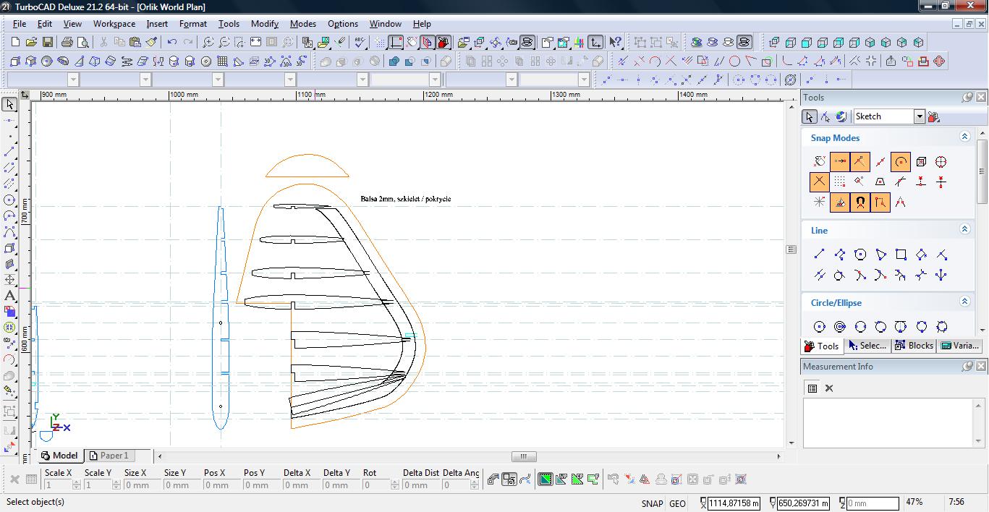Switch to the Blocks tab
The width and height of the screenshot is (989, 512).
(x=914, y=346)
